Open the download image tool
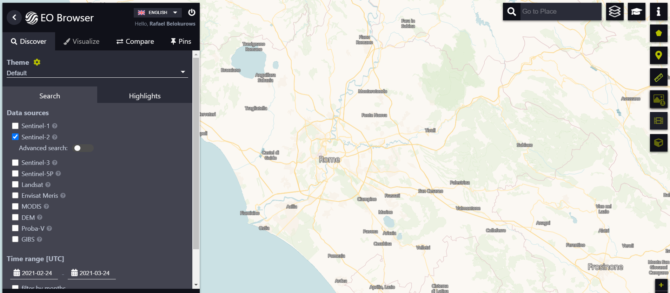 [x=658, y=99]
